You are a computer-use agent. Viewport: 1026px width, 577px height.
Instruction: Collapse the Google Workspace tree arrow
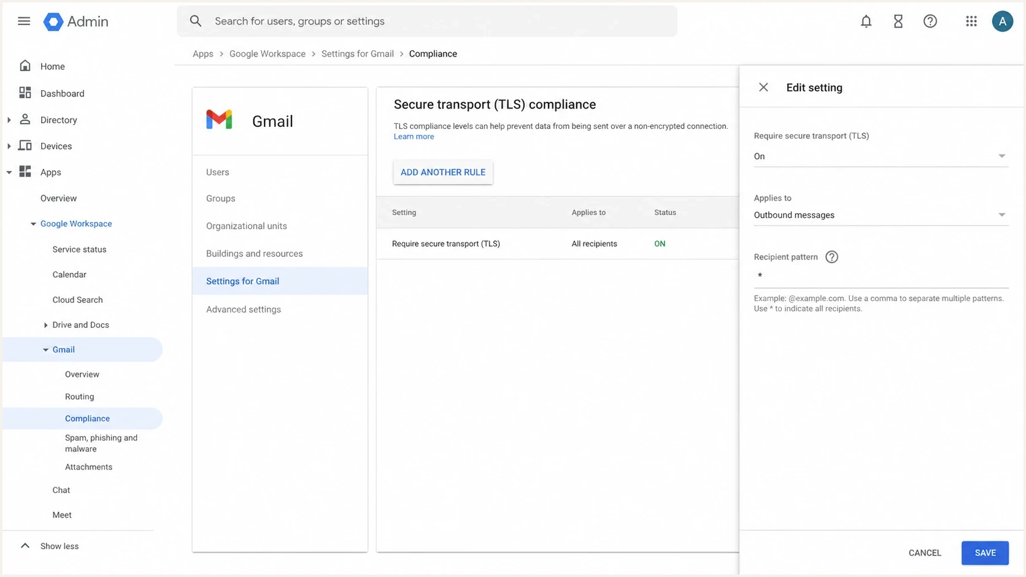(33, 224)
